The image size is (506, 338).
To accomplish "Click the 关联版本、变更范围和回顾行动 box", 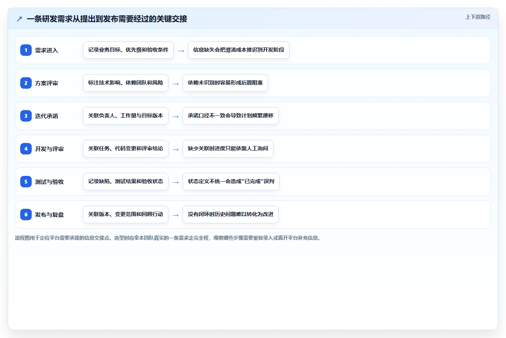I will (x=126, y=214).
